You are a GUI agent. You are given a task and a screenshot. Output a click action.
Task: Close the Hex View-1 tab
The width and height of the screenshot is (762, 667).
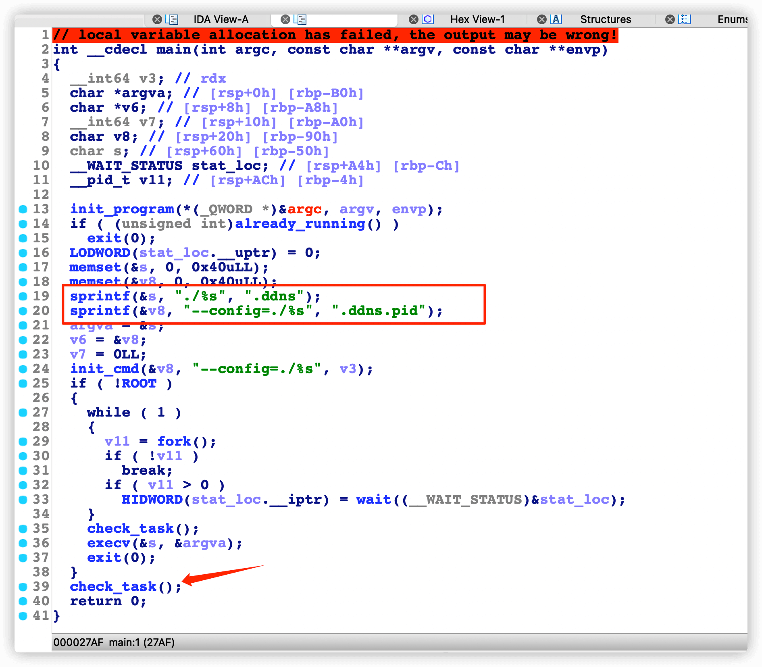click(x=414, y=19)
